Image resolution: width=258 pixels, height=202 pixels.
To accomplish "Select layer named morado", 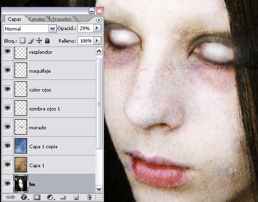I will [38, 128].
